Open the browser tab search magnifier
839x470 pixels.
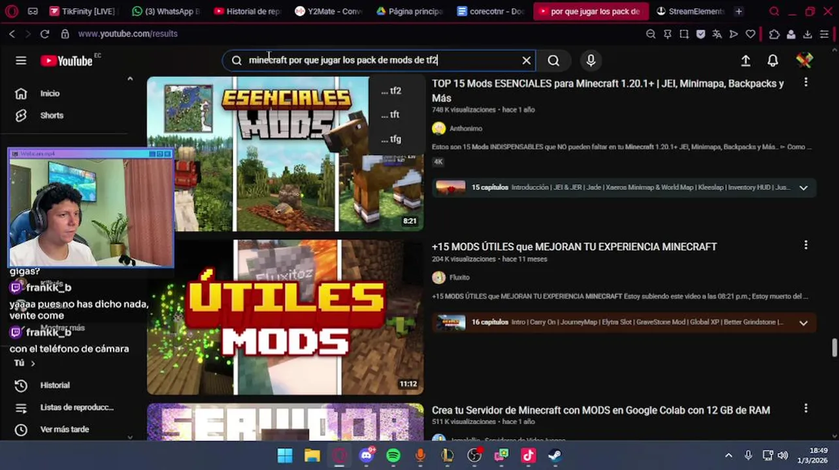click(x=774, y=11)
